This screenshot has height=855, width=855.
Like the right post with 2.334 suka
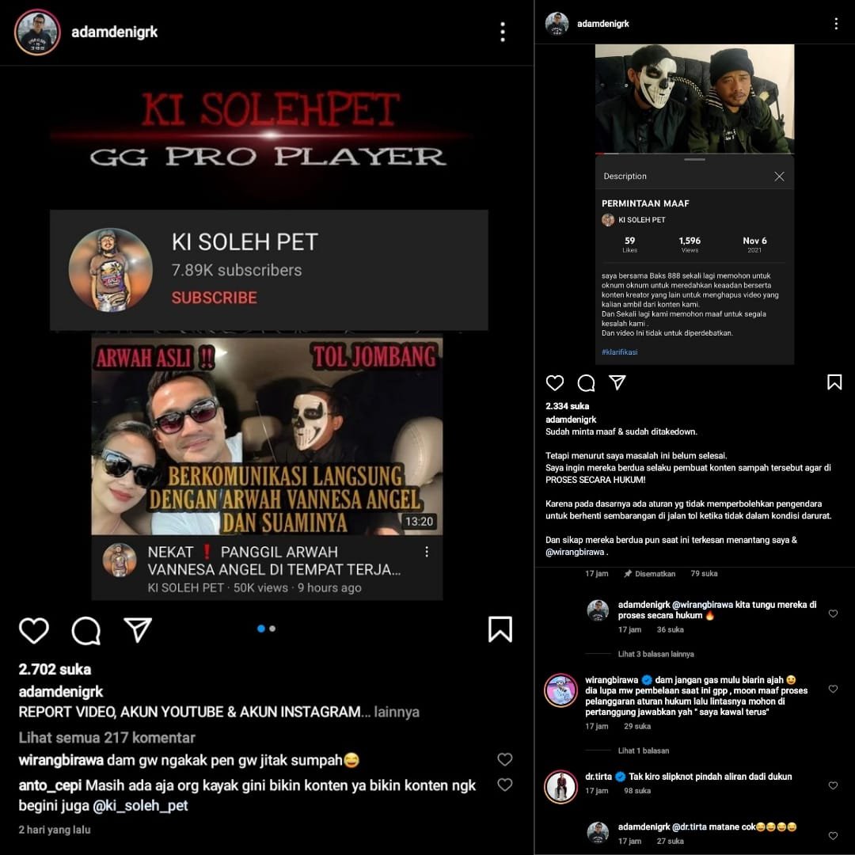point(554,383)
